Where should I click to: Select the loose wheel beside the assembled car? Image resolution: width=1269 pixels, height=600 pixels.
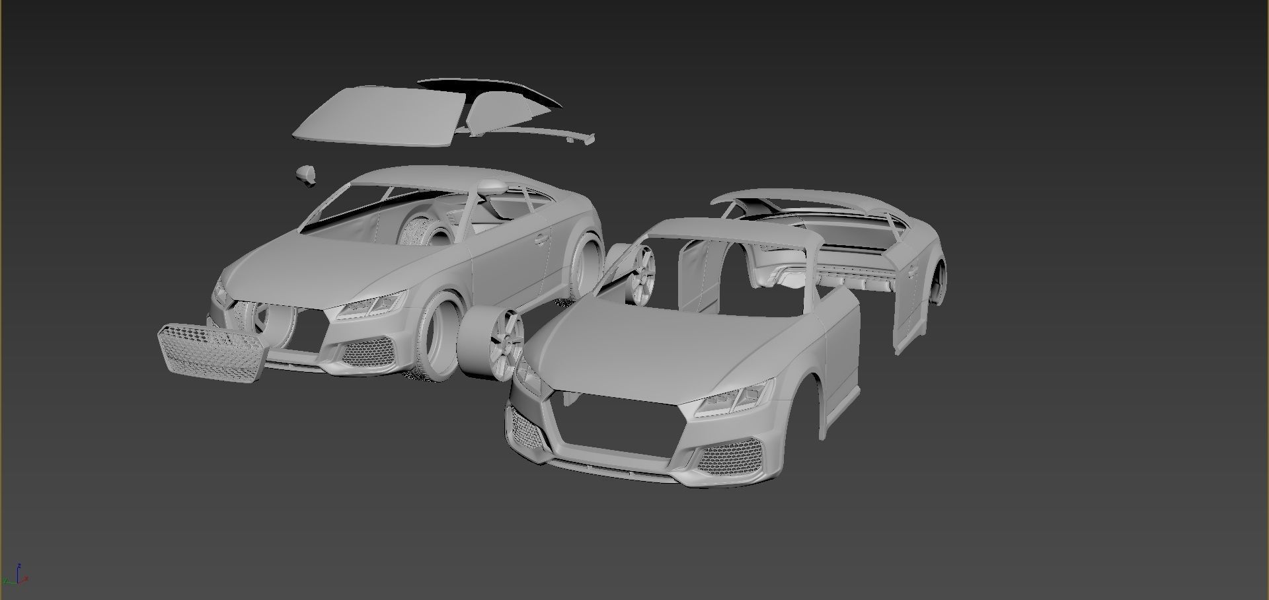click(x=492, y=345)
